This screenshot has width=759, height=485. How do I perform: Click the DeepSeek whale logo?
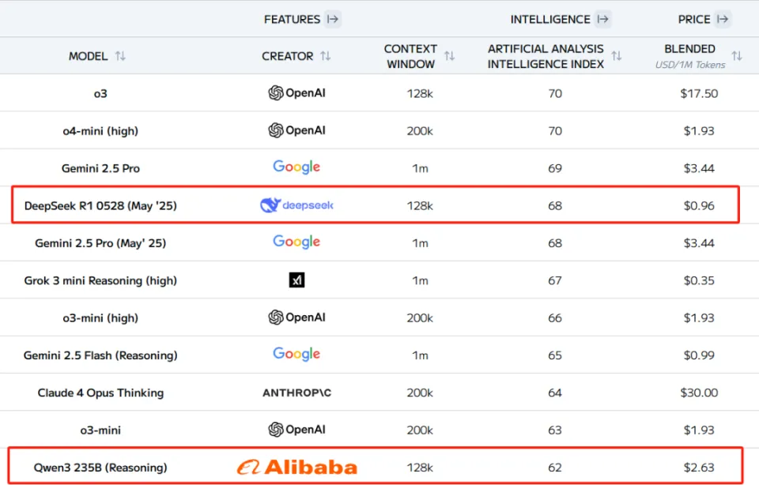coord(270,205)
